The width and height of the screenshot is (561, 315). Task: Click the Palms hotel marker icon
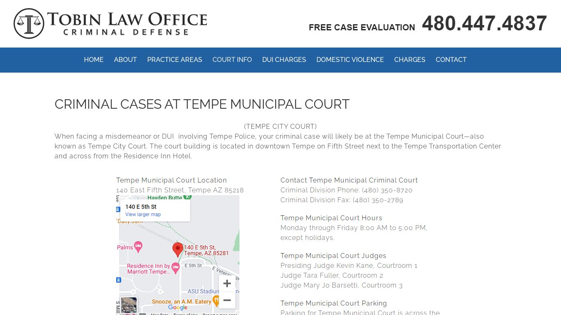coord(138,247)
